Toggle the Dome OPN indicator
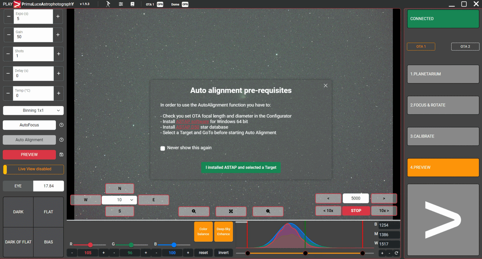This screenshot has height=259, width=482. tap(185, 4)
